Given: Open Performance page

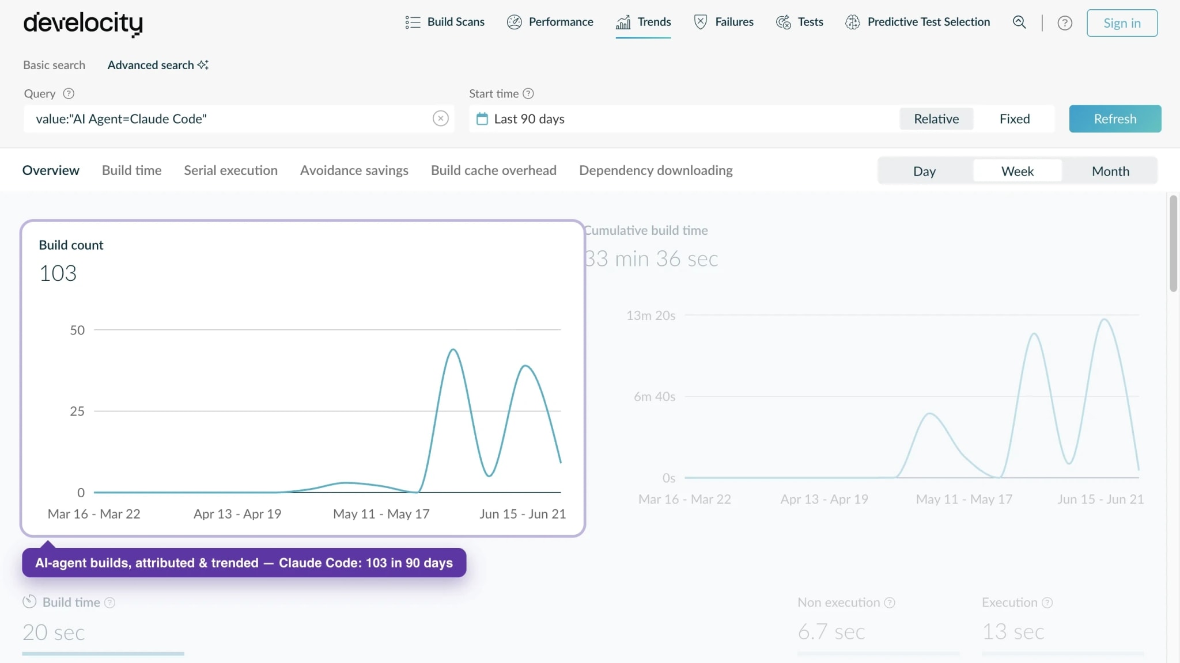Looking at the screenshot, I should click(550, 22).
